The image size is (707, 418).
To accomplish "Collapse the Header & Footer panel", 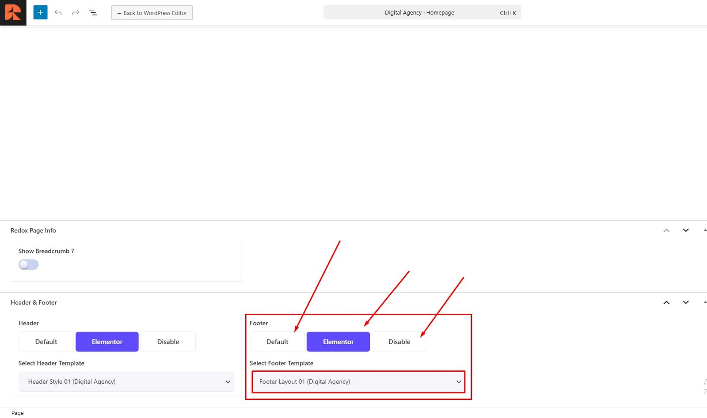I will [704, 302].
